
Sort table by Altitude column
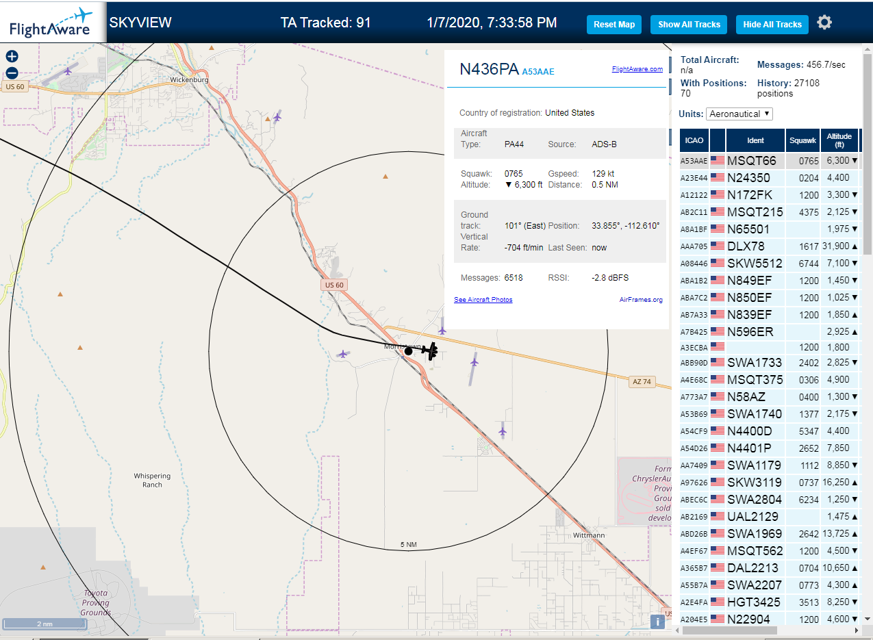click(839, 140)
